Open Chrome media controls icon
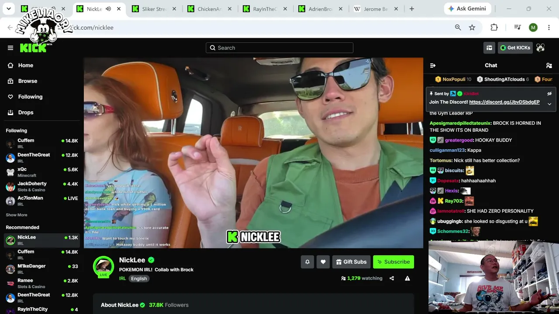 pos(518,27)
